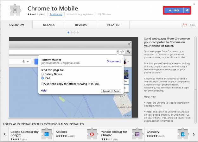The width and height of the screenshot is (198, 142).
Task: Click the bookmark star icon in address bar
Action: 122,52
